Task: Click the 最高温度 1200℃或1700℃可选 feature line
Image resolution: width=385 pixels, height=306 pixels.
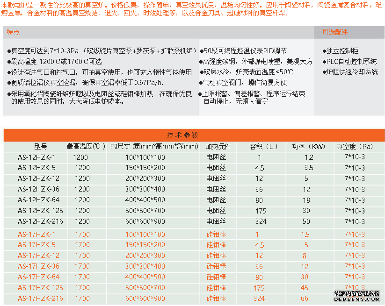Action: coord(55,61)
